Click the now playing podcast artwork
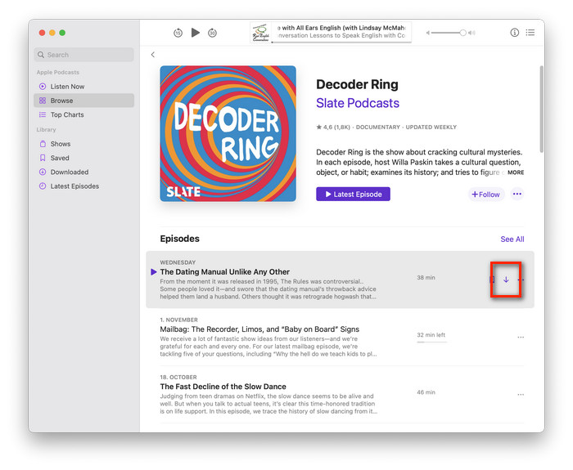This screenshot has width=573, height=470. tap(260, 33)
